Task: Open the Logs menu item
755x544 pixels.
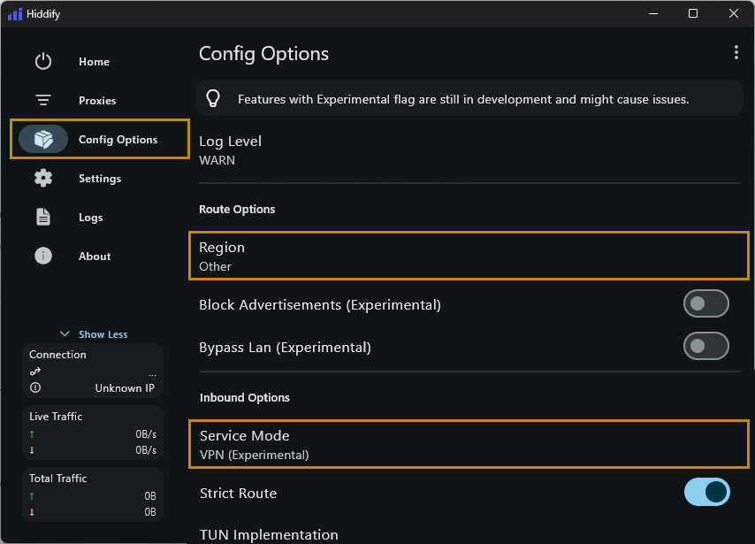Action: [90, 218]
